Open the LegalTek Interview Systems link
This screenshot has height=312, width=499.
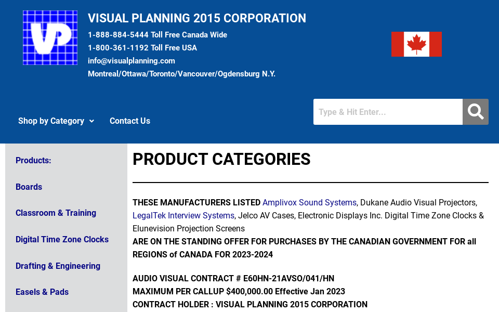[x=183, y=215]
